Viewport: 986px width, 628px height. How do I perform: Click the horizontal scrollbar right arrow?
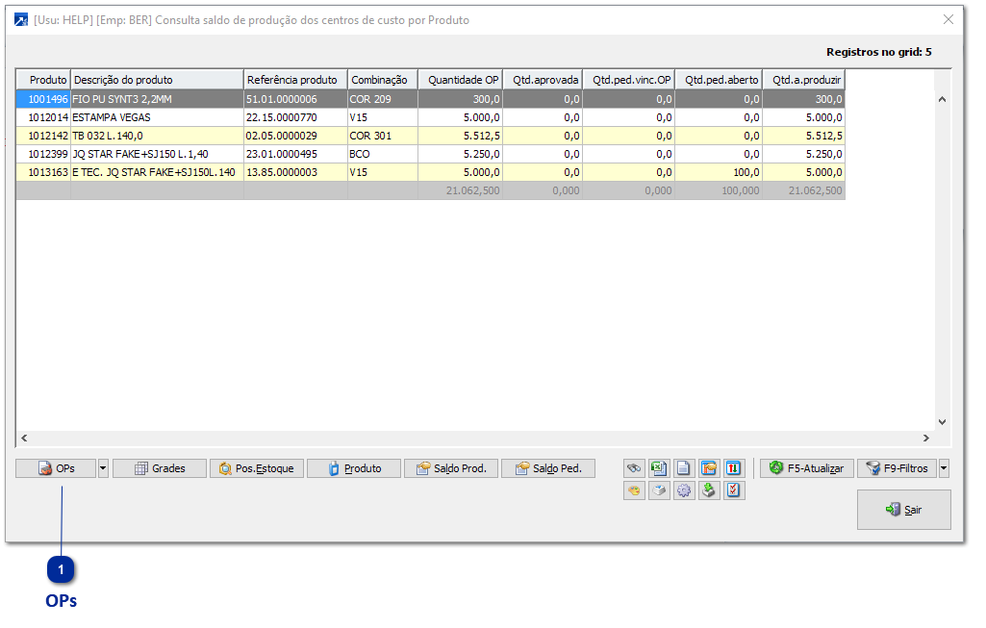[x=926, y=439]
